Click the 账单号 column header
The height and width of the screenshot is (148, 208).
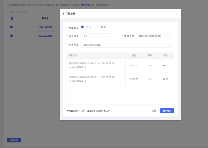(45, 18)
